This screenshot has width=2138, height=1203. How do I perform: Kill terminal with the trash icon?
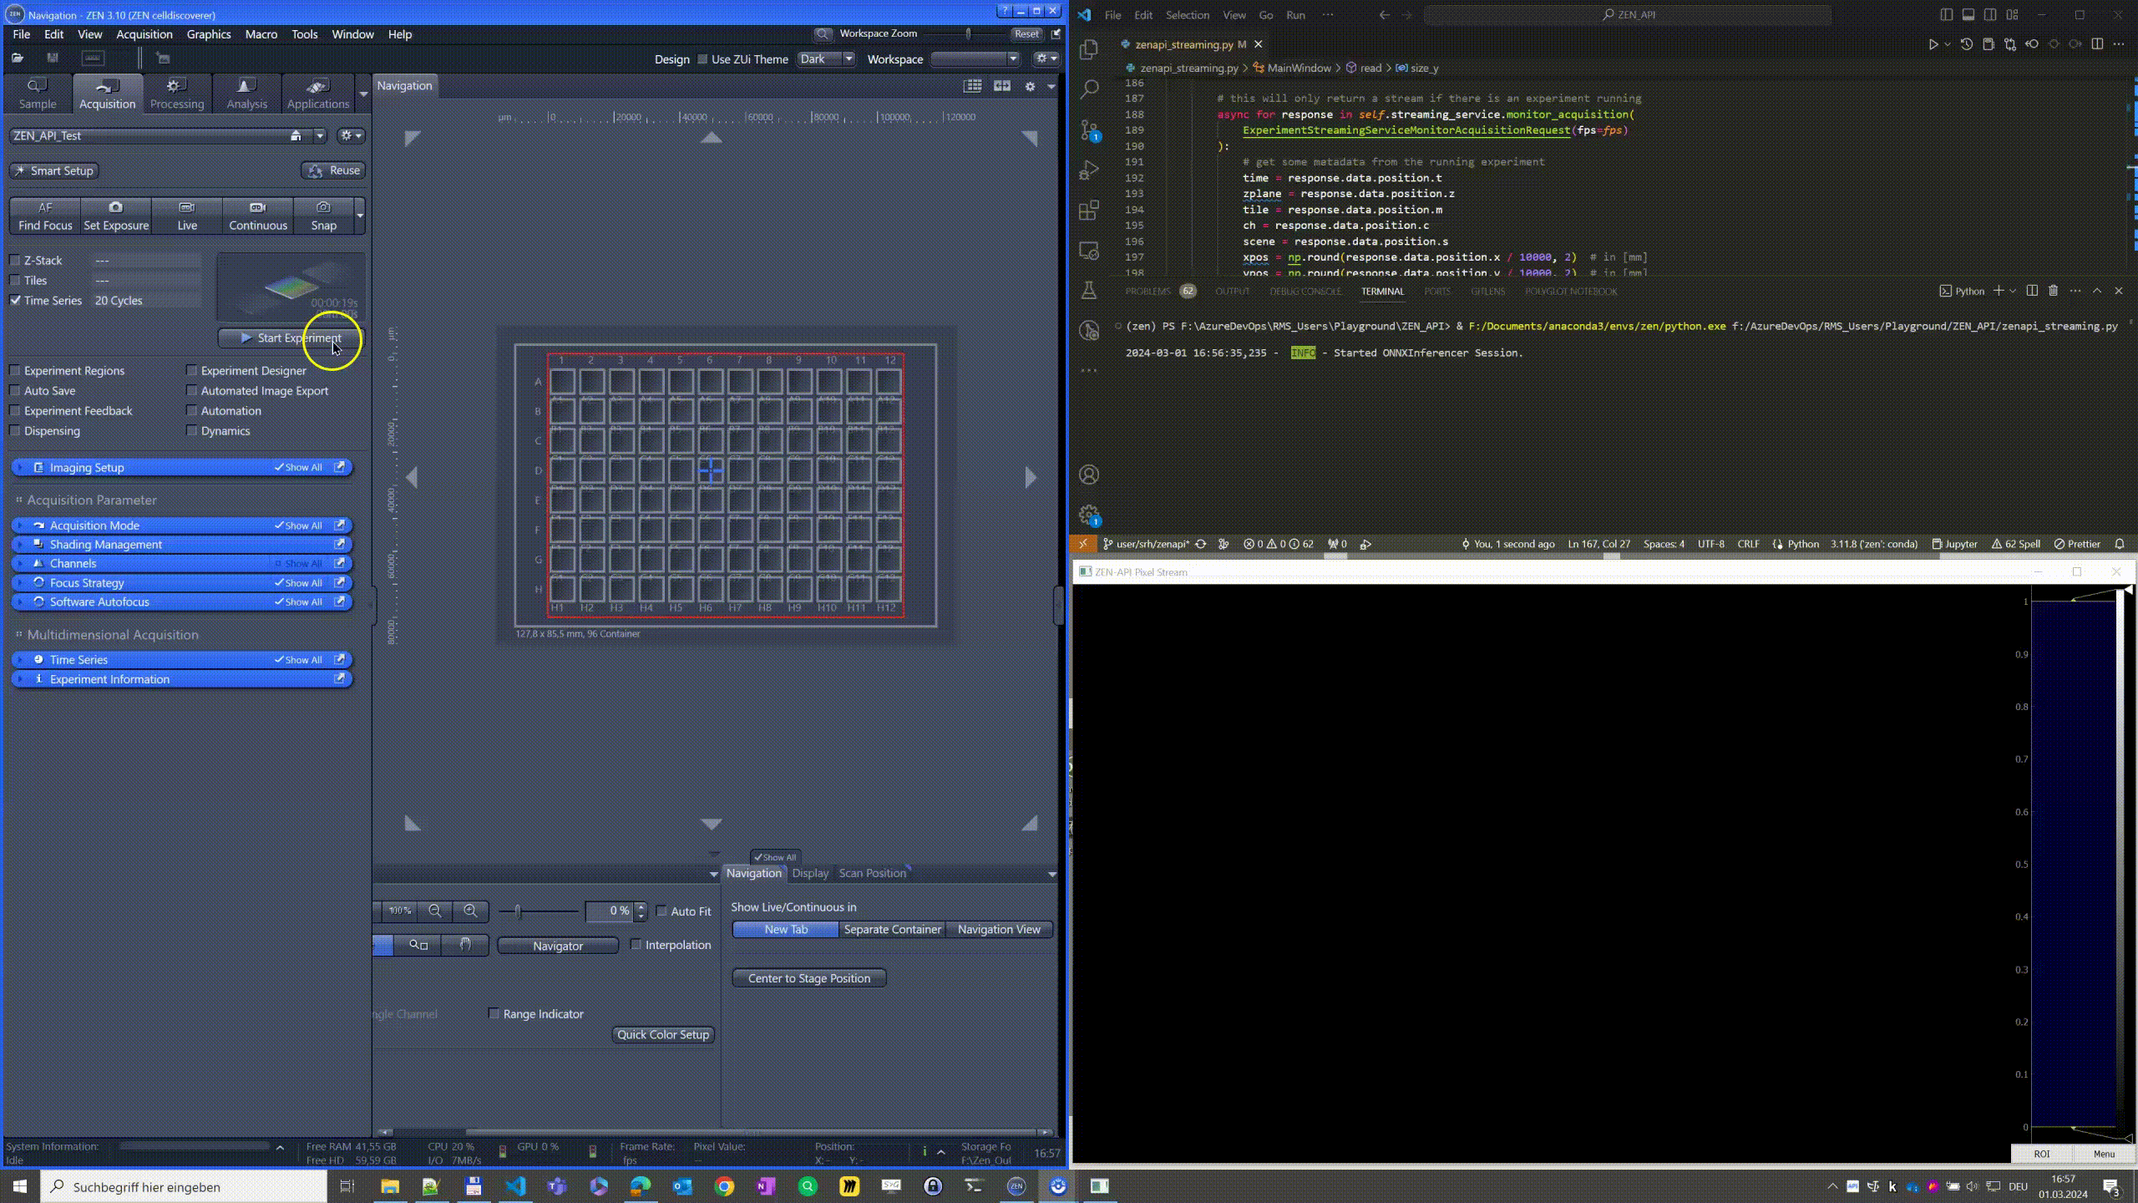[x=2053, y=291]
